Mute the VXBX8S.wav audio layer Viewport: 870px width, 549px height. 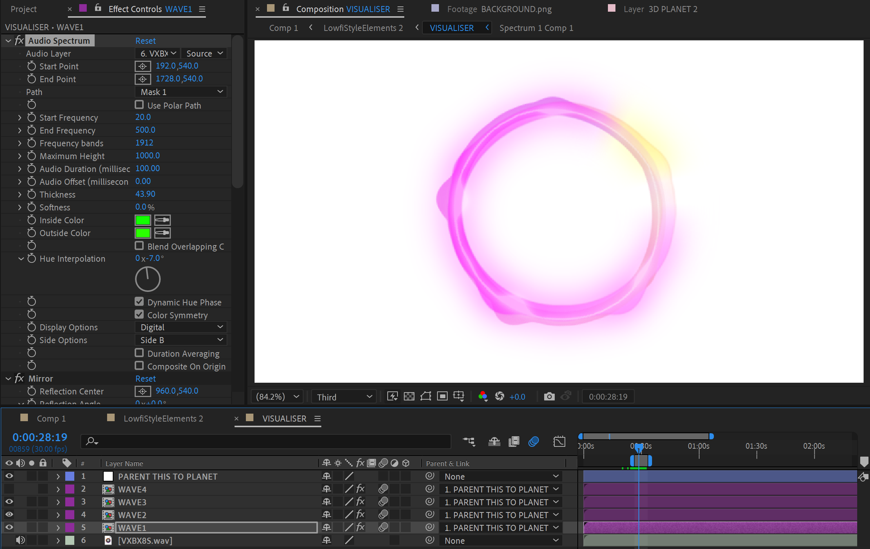pos(20,540)
